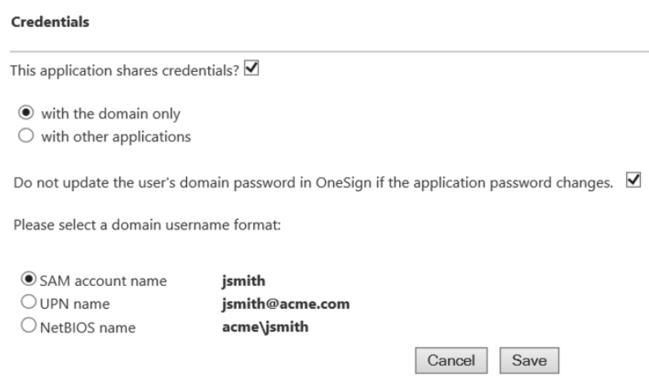Click the 'This application shares credentials?' label text

pyautogui.click(x=124, y=72)
